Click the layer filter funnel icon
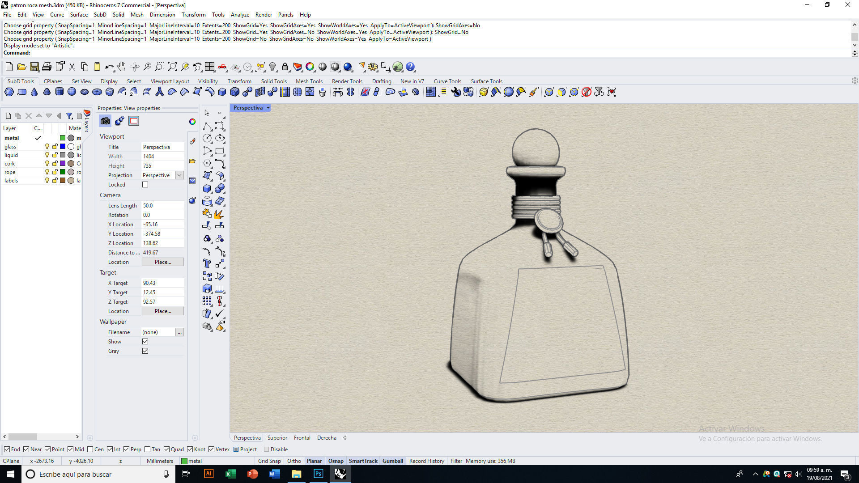The image size is (859, 483). click(x=69, y=116)
